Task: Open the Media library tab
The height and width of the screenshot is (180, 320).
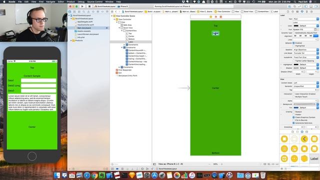Action: point(306,132)
